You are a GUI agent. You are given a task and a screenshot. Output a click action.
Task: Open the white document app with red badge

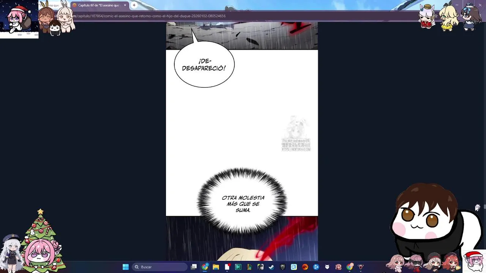tap(227, 267)
